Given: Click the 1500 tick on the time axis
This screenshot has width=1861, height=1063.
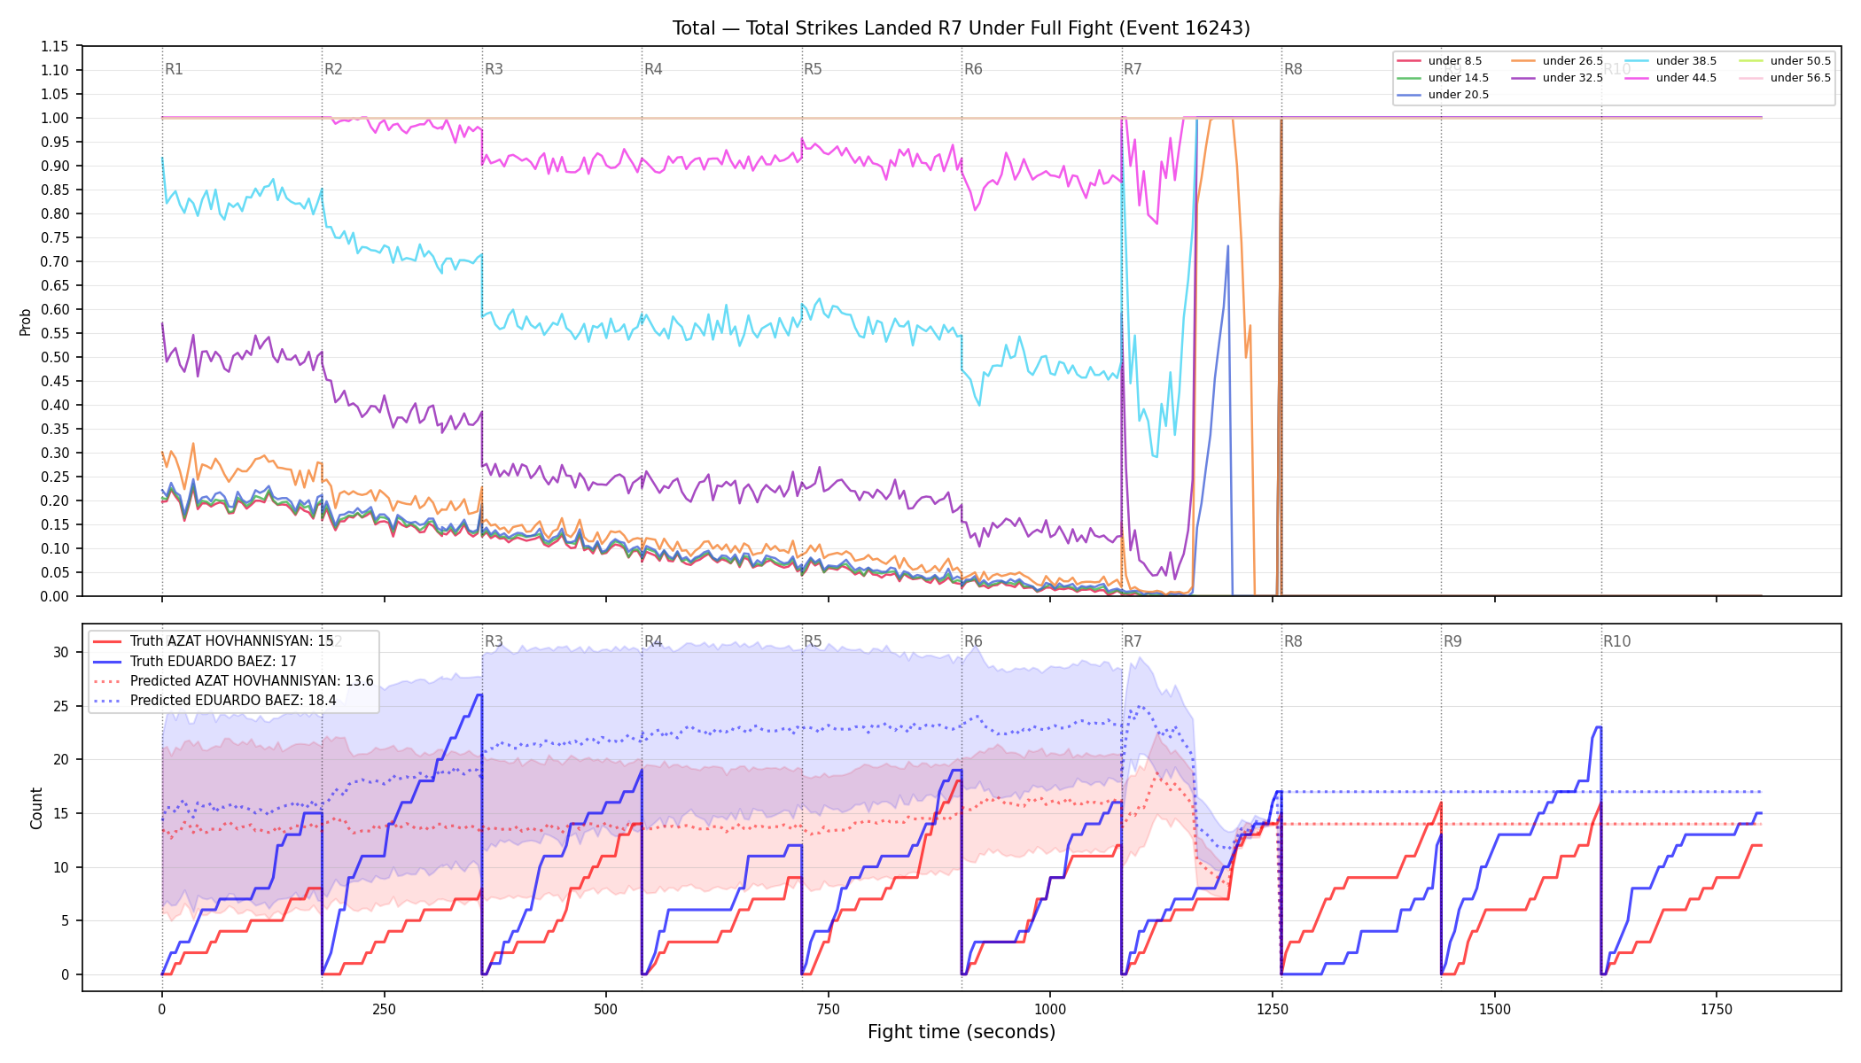Looking at the screenshot, I should coord(1495,1009).
